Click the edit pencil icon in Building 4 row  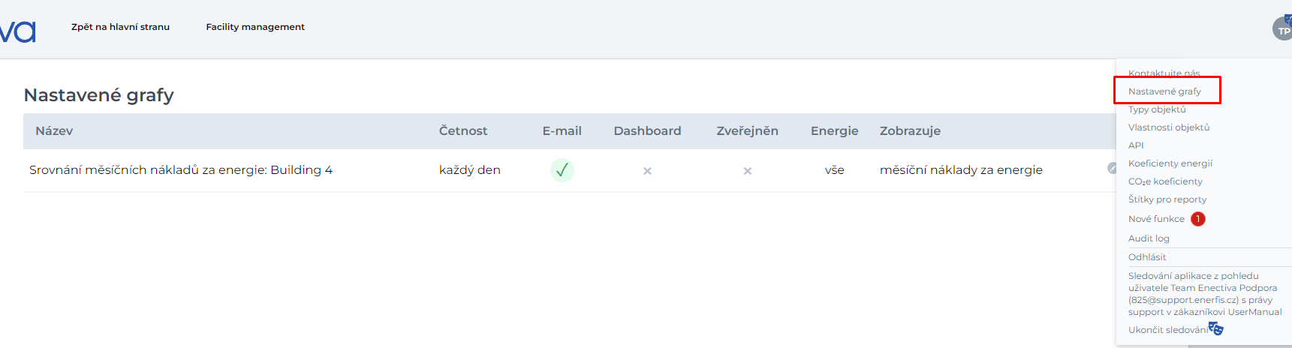[x=1111, y=168]
